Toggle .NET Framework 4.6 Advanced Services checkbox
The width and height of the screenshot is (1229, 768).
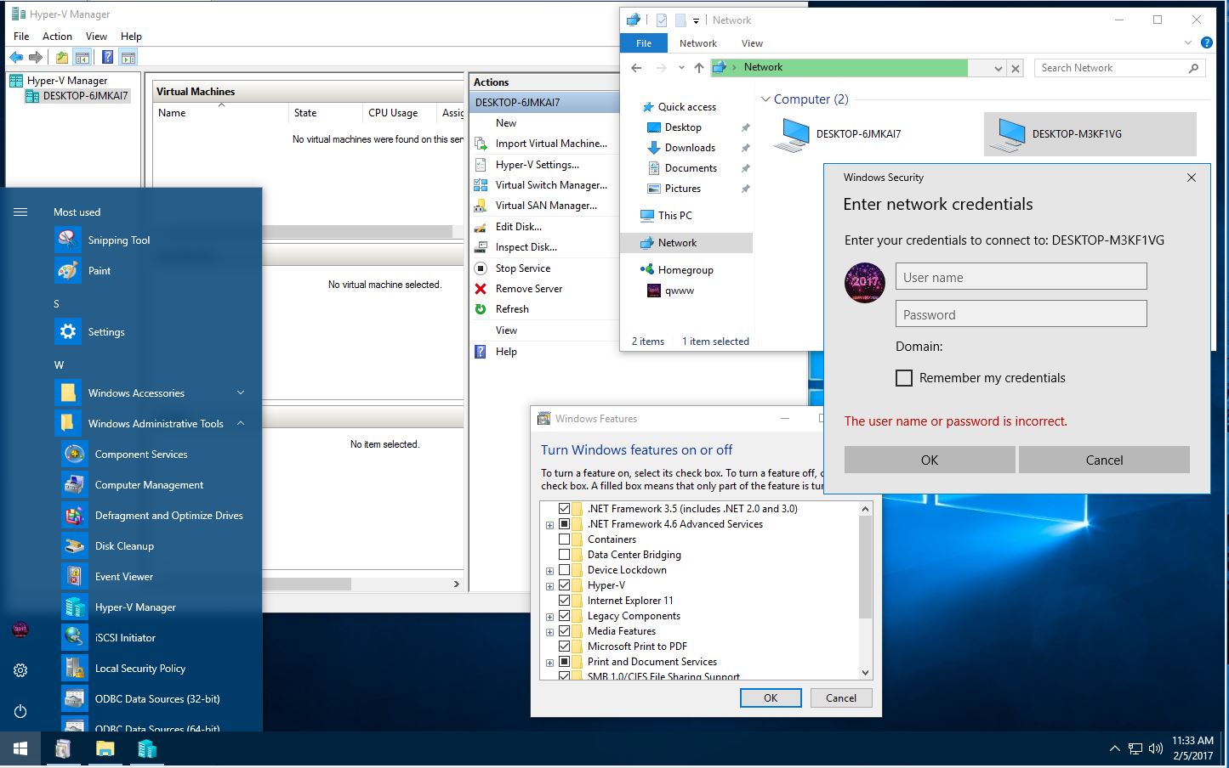click(x=564, y=524)
